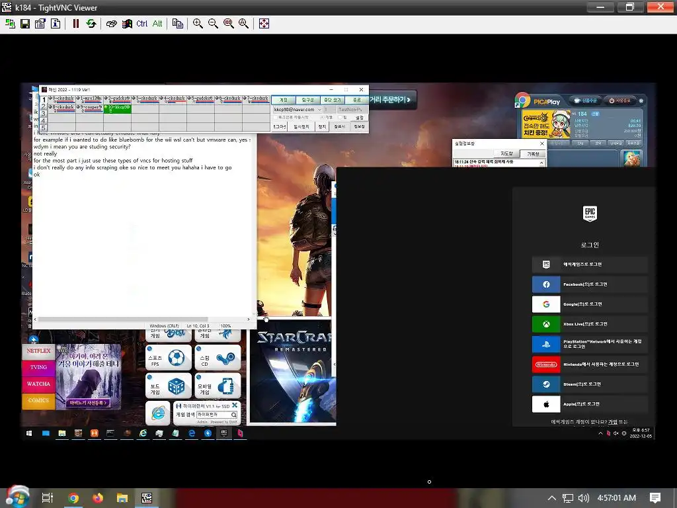Select slot 10-kkcp98 green cell

click(117, 108)
